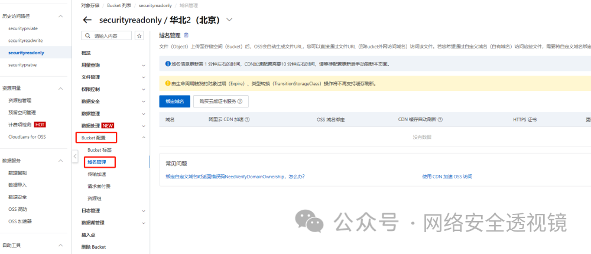This screenshot has width=591, height=254.
Task: Collapse the 历史访问路径 section
Action: click(60, 16)
